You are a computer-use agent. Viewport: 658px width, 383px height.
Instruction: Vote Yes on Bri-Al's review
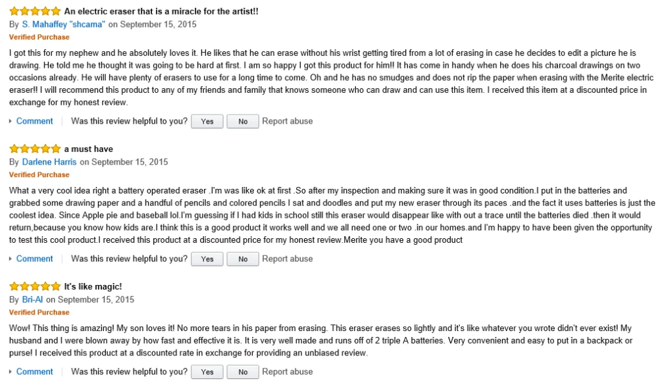click(207, 372)
